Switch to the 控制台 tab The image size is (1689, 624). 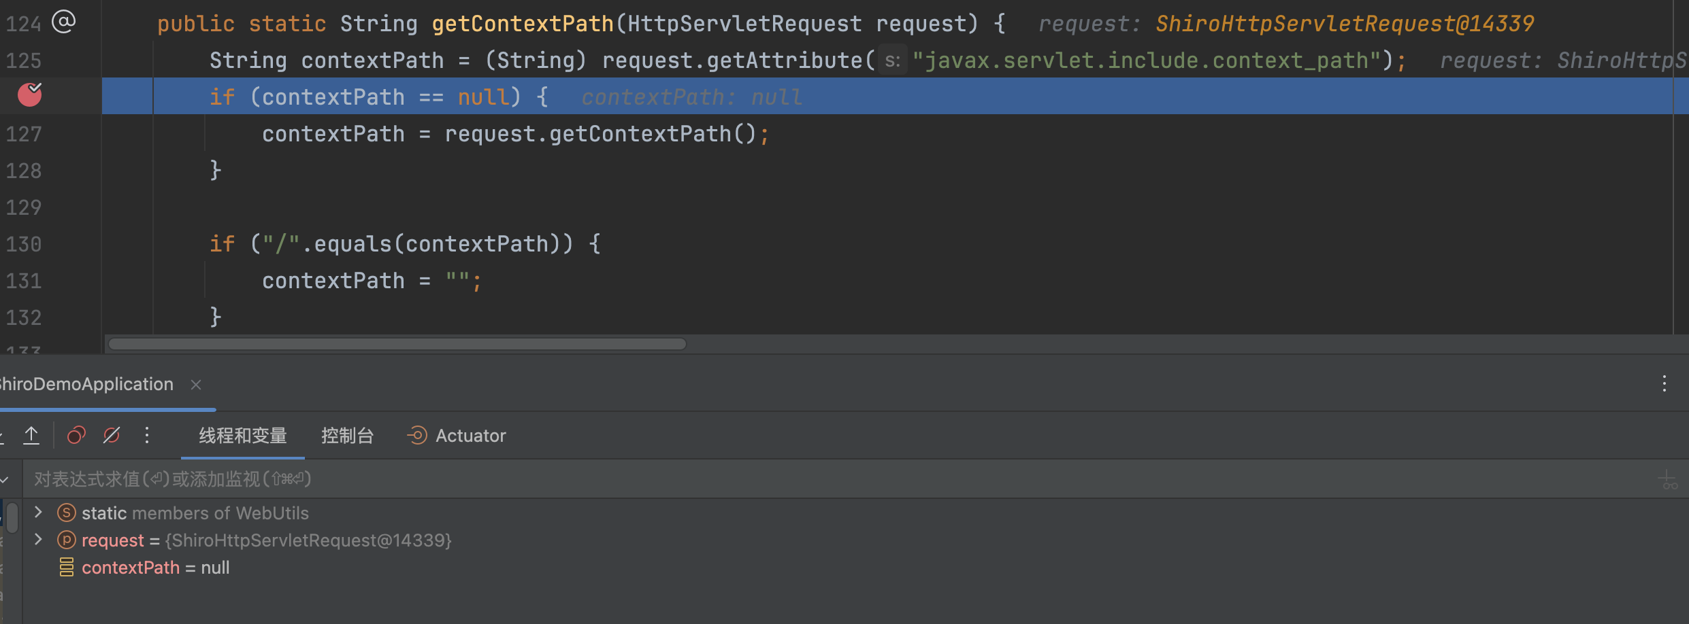pos(347,436)
